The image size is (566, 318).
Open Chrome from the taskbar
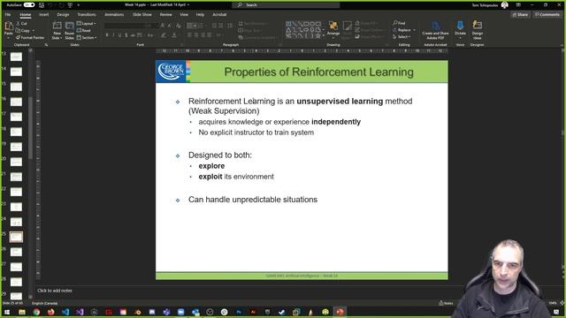[36, 312]
